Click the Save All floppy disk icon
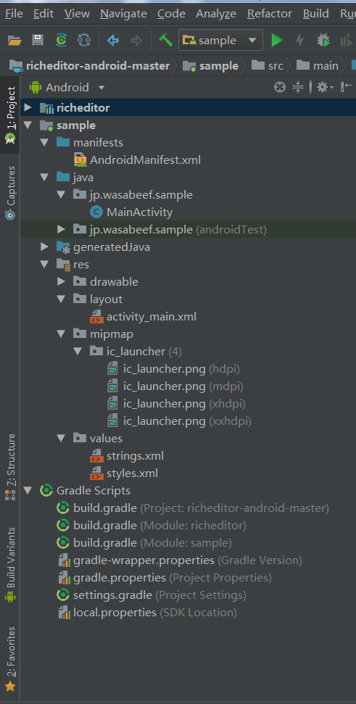 tap(38, 41)
